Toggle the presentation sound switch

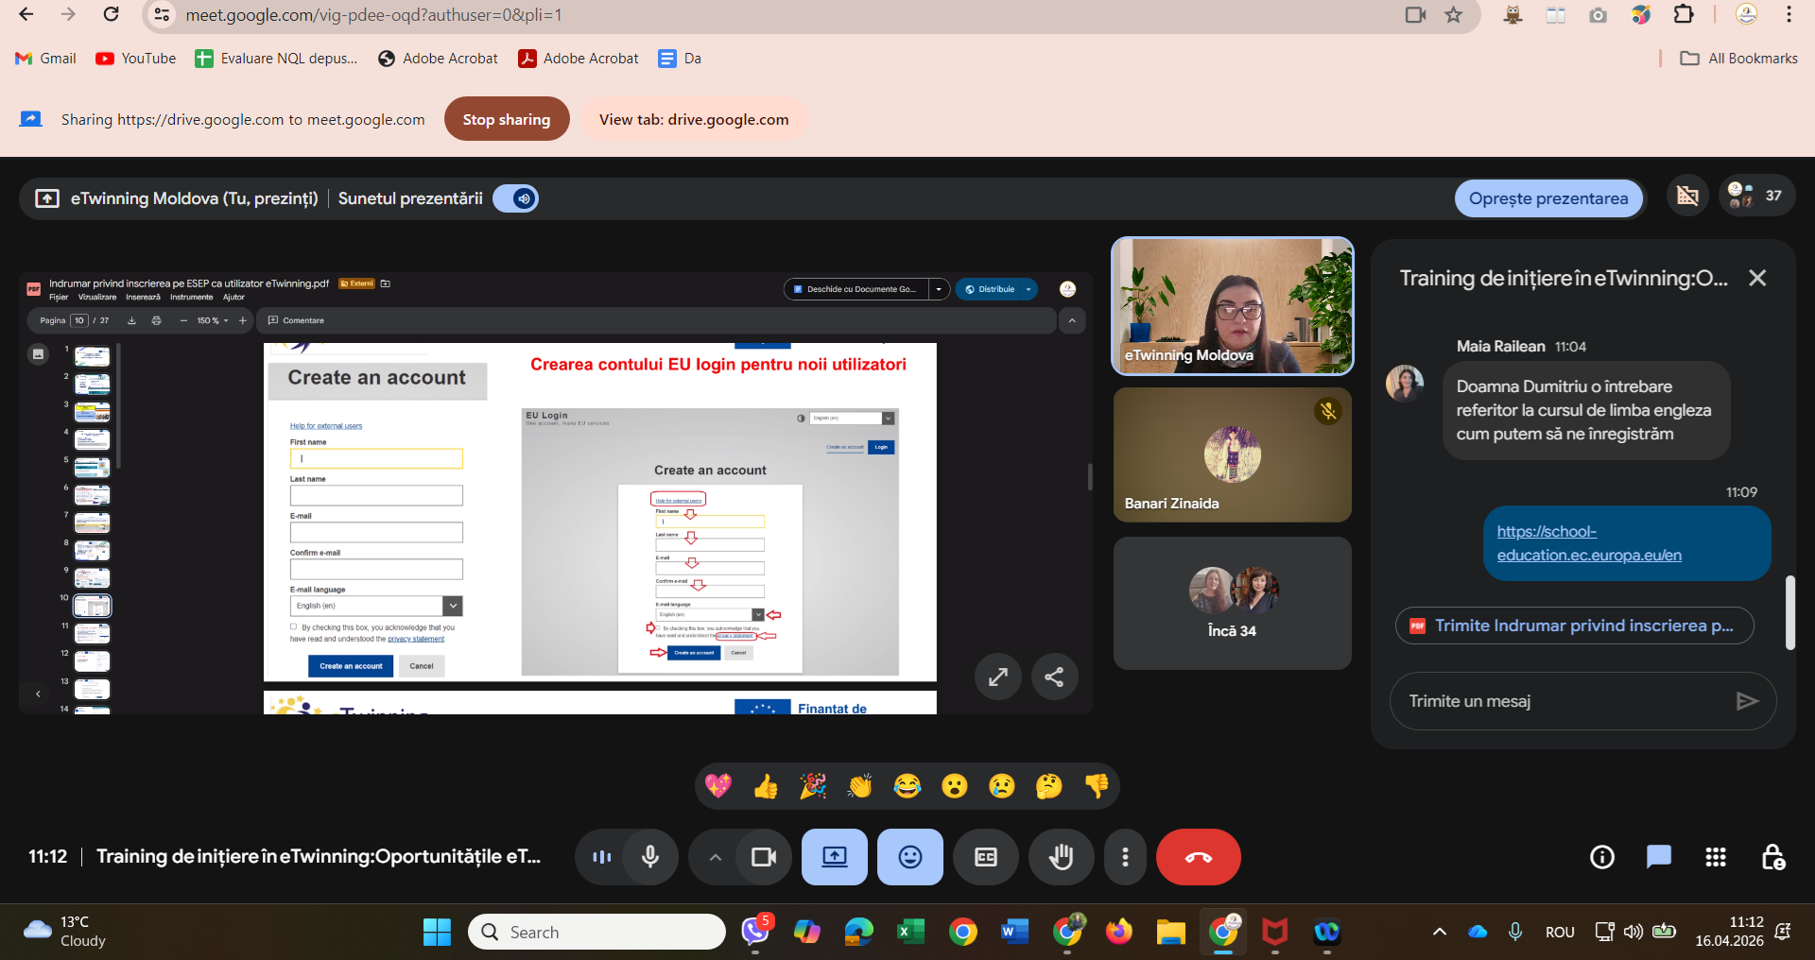(516, 198)
